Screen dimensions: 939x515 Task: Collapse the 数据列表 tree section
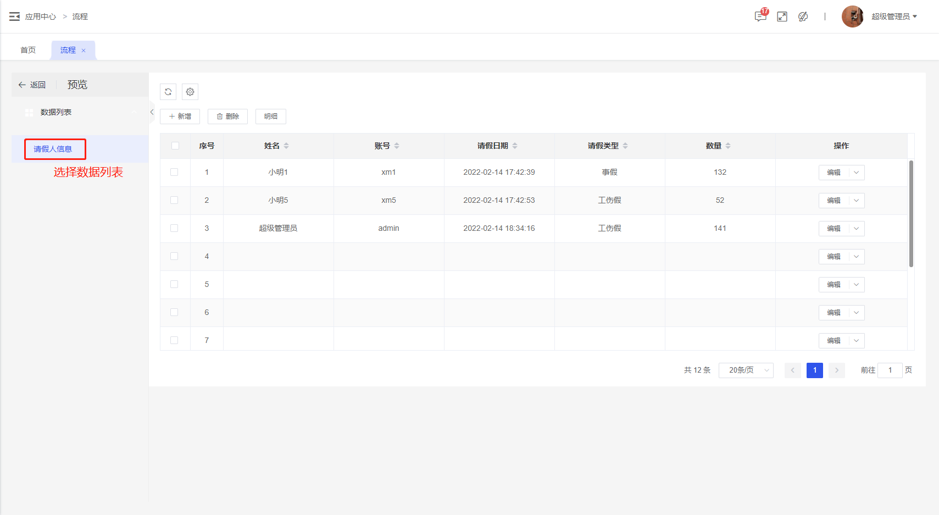click(x=134, y=112)
